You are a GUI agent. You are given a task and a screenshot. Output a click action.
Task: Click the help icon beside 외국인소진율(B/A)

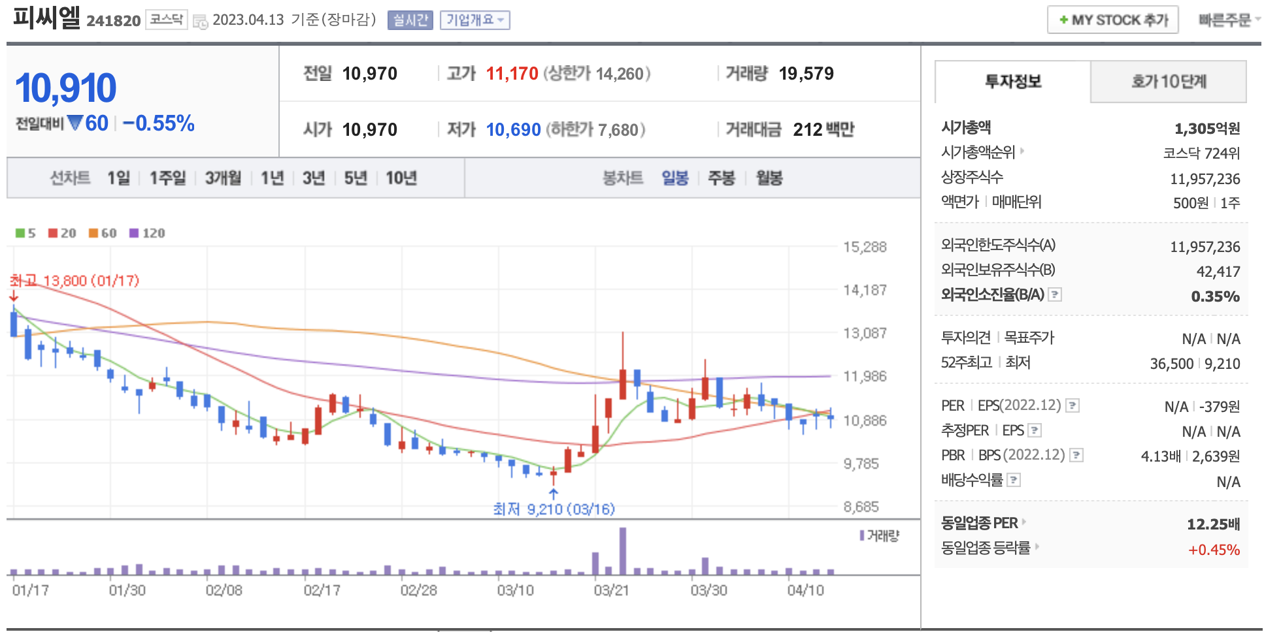(x=1054, y=295)
